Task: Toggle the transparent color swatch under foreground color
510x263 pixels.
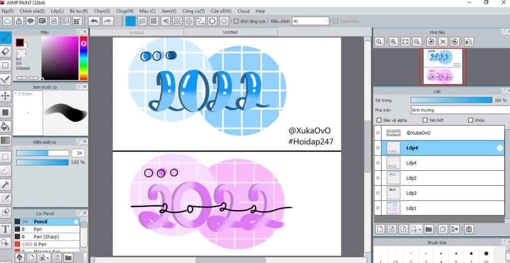Action: [x=21, y=53]
